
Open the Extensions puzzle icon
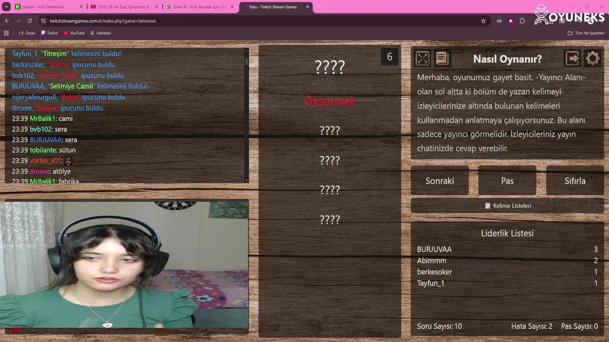(522, 21)
